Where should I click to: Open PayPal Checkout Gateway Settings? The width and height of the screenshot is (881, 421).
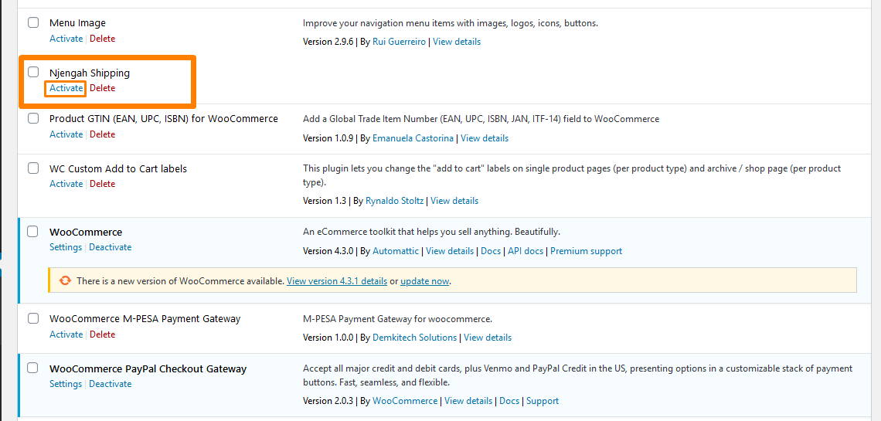point(66,384)
